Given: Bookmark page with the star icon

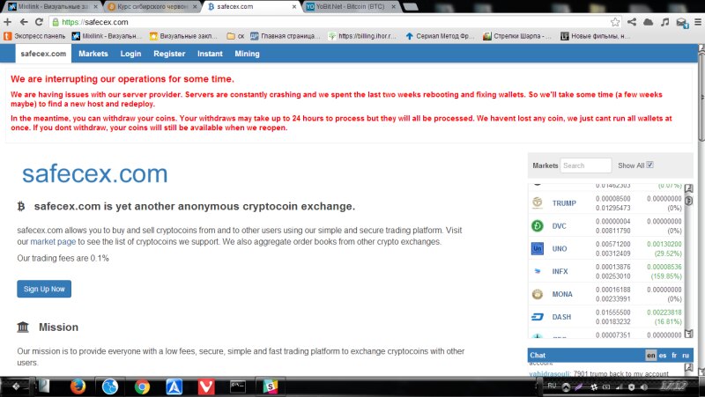Looking at the screenshot, I should coord(615,21).
